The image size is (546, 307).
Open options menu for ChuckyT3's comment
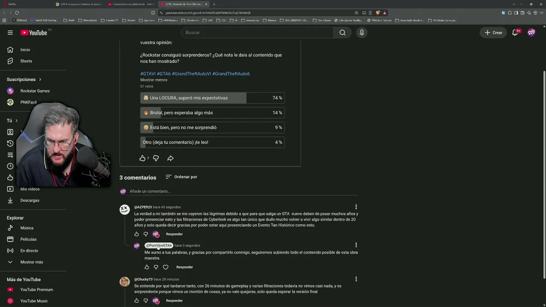tap(356, 279)
